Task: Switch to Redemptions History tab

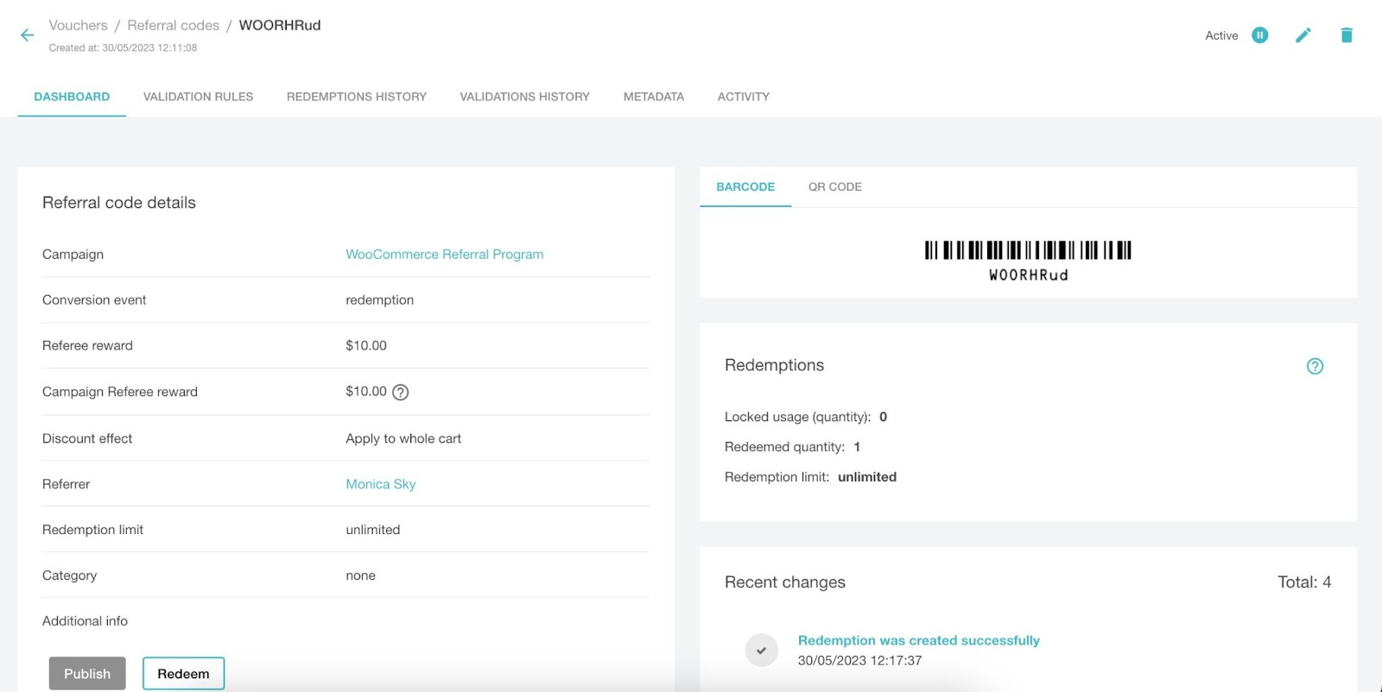Action: 356,97
